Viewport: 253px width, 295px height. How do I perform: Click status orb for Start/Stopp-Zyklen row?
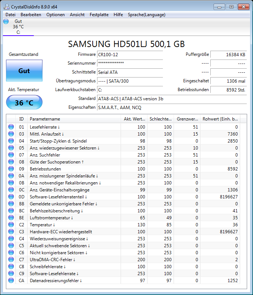11,141
